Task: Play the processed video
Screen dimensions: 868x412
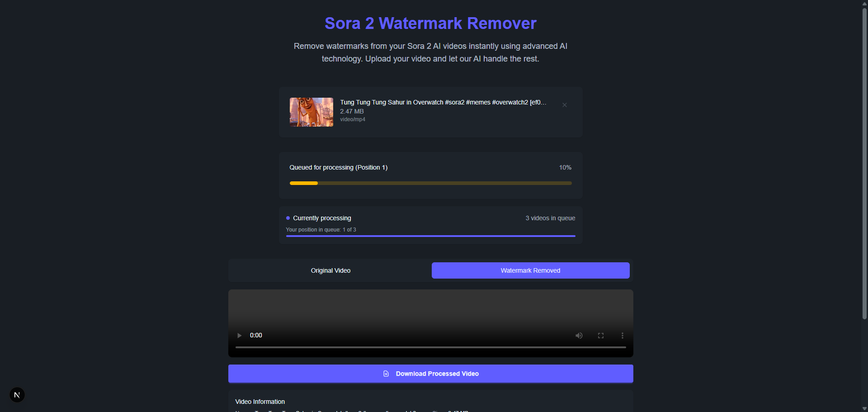Action: point(239,336)
